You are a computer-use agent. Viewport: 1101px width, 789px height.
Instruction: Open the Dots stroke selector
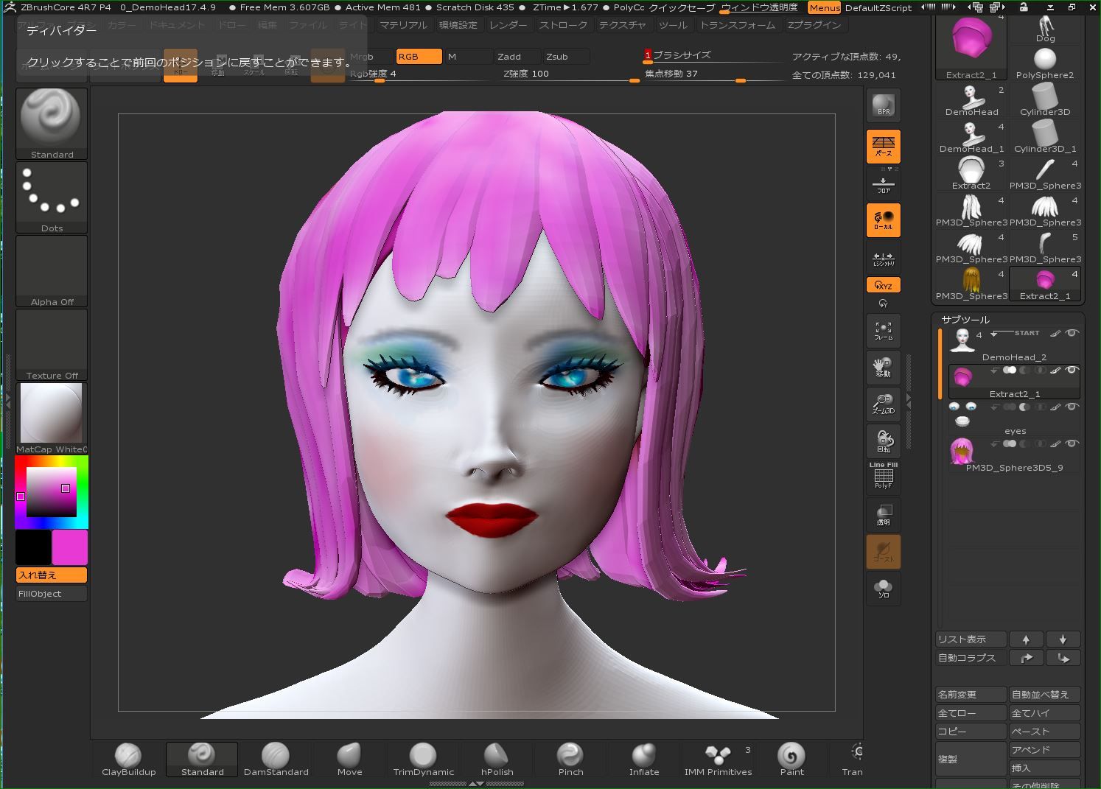(52, 197)
